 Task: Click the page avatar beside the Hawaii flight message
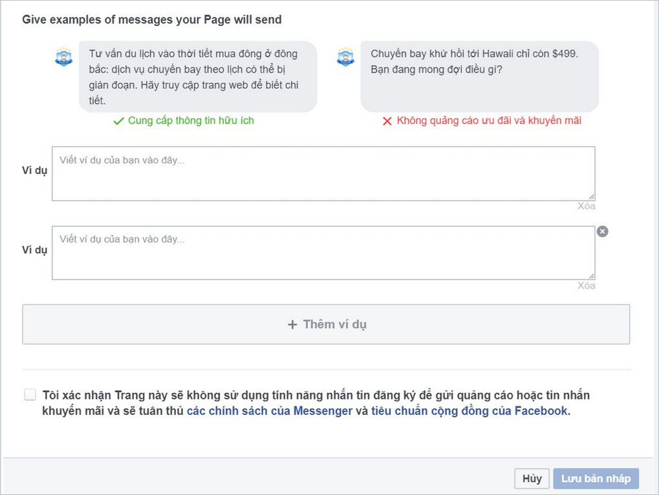tap(346, 57)
